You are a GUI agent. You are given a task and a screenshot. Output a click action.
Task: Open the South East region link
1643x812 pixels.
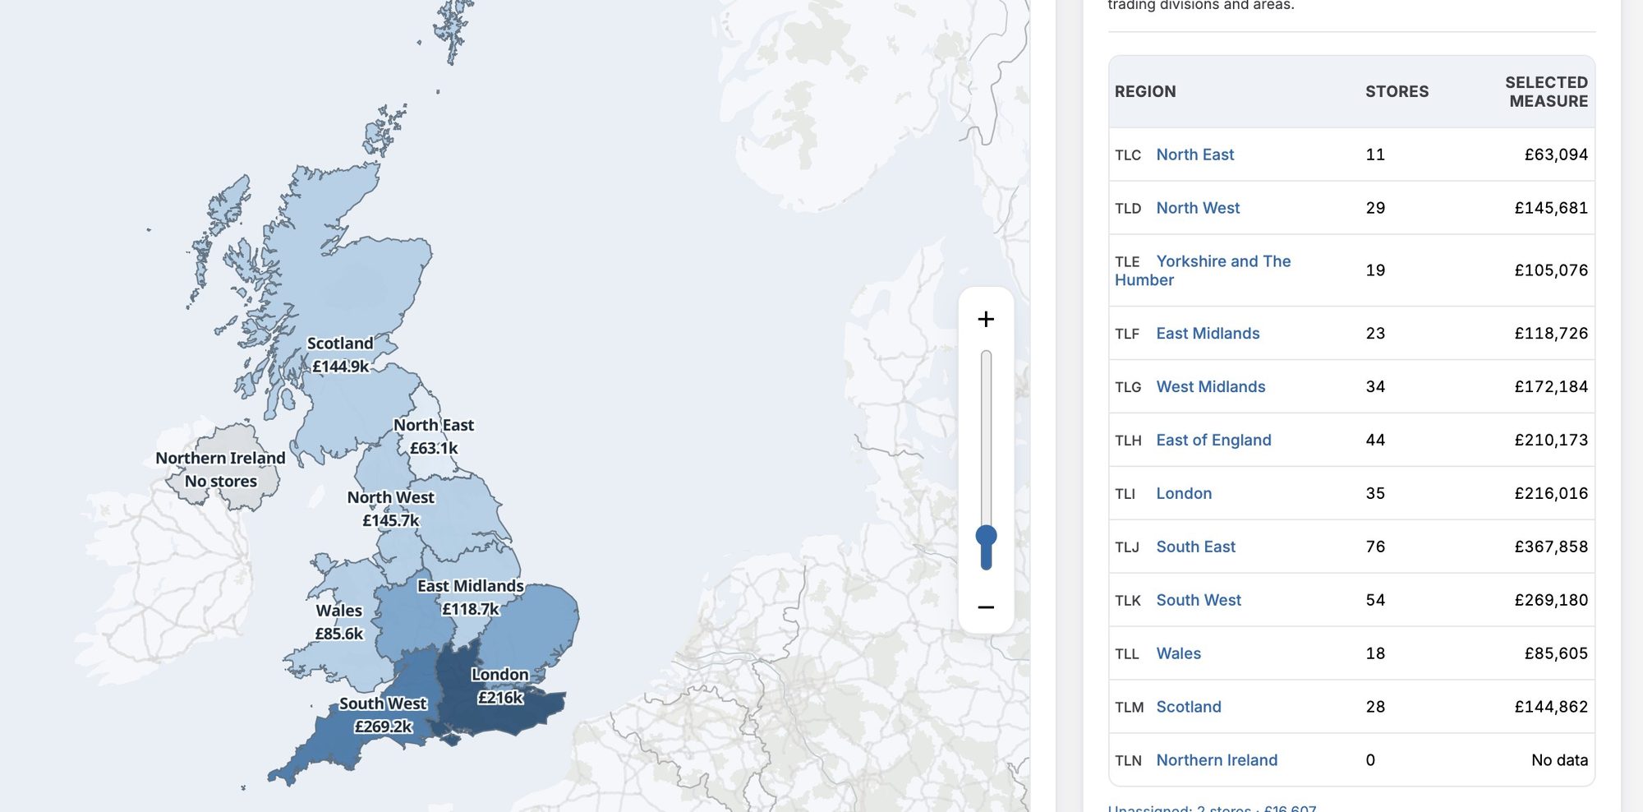pos(1195,547)
